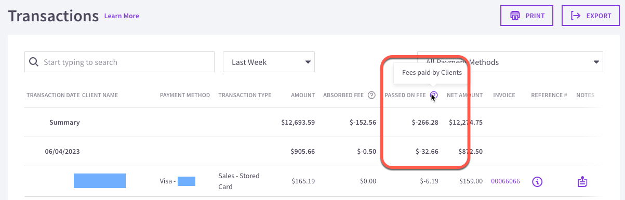Viewport: 625px width, 200px height.
Task: Click the Passed On Fee info icon
Action: coord(434,95)
